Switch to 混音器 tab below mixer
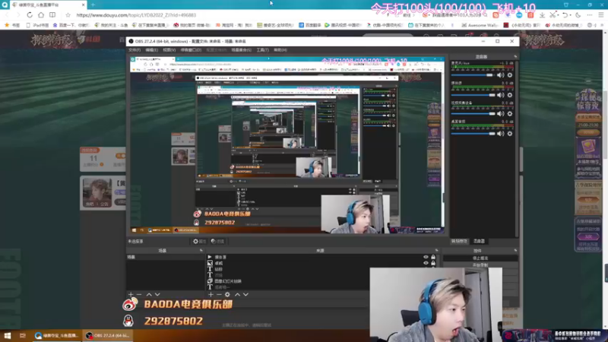This screenshot has height=342, width=608. click(480, 241)
